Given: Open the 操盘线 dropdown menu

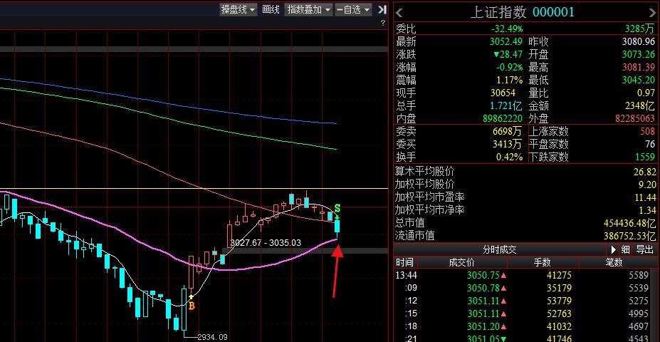Looking at the screenshot, I should pyautogui.click(x=238, y=9).
